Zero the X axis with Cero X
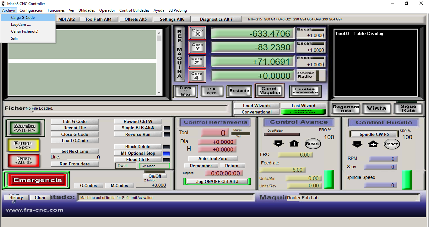429x227 pixels. tap(197, 33)
